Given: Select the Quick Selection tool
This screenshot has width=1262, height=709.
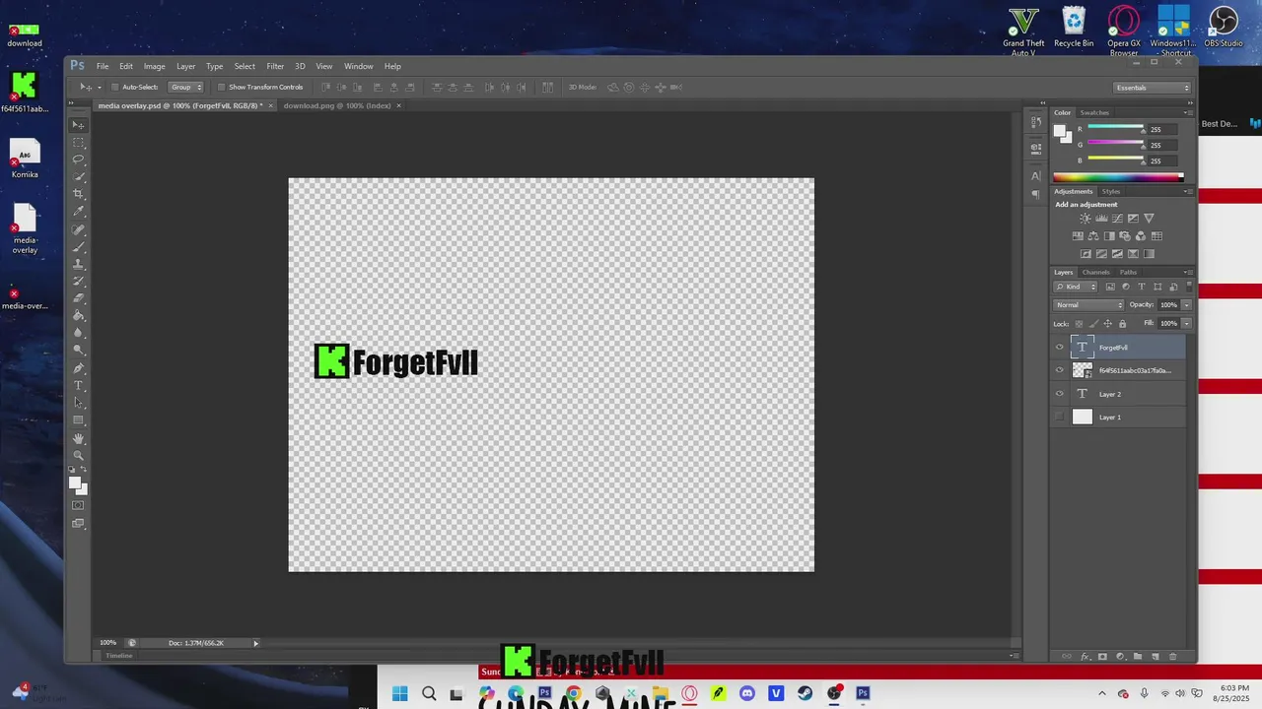Looking at the screenshot, I should pyautogui.click(x=79, y=176).
